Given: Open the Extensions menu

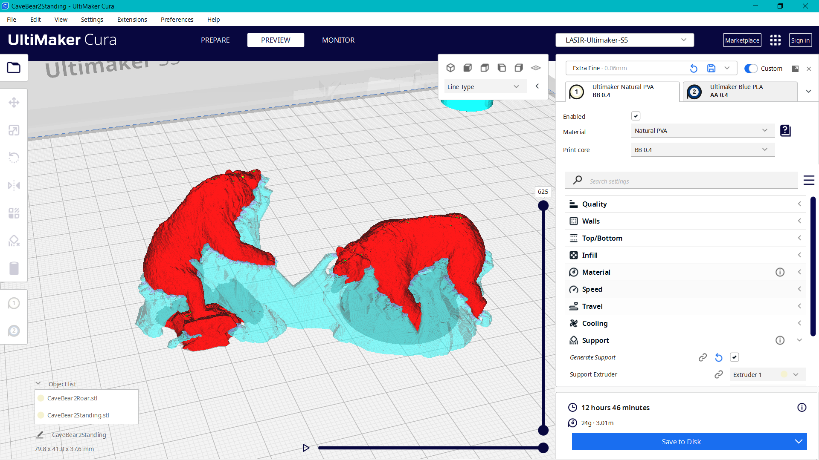Looking at the screenshot, I should [132, 20].
